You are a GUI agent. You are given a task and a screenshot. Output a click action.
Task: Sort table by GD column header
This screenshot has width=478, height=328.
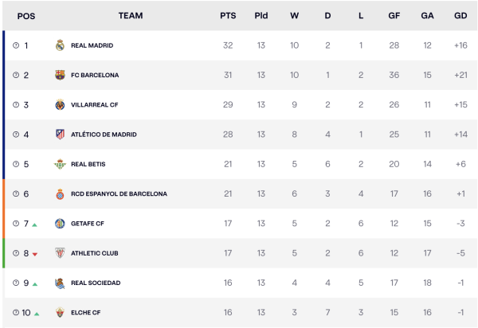[x=460, y=16]
